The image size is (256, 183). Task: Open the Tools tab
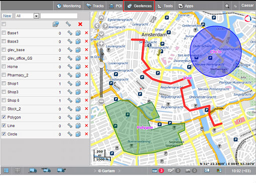point(165,6)
